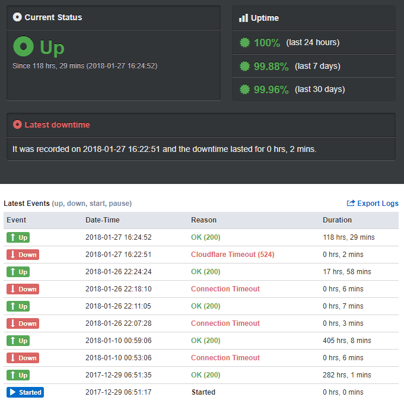The width and height of the screenshot is (404, 400).
Task: Click the red Latest downtime icon
Action: click(x=17, y=125)
